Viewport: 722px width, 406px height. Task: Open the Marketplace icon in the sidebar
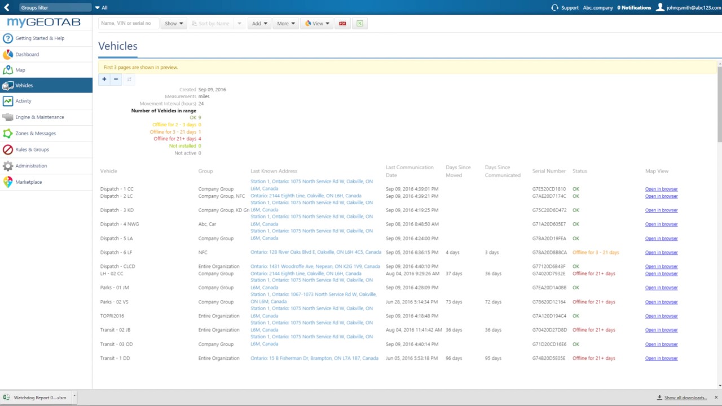(x=7, y=182)
